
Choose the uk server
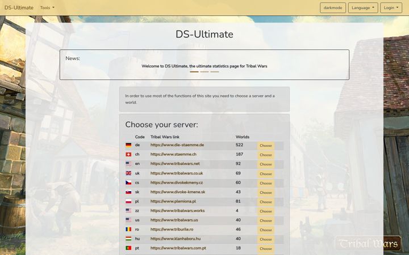tap(266, 174)
